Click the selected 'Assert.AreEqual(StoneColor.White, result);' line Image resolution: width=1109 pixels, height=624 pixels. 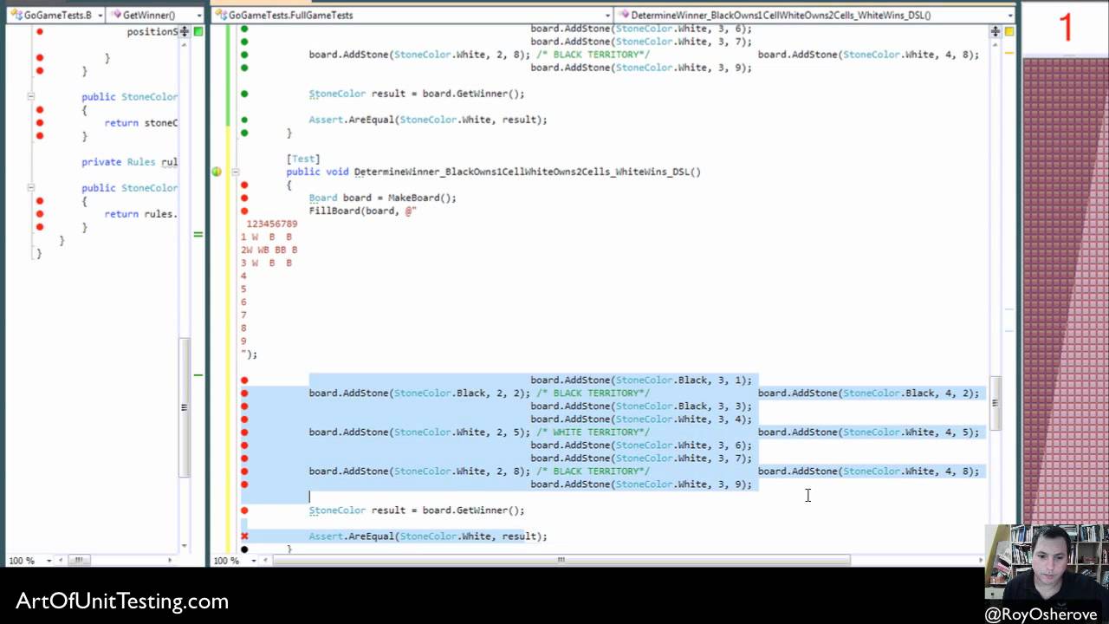pos(428,536)
